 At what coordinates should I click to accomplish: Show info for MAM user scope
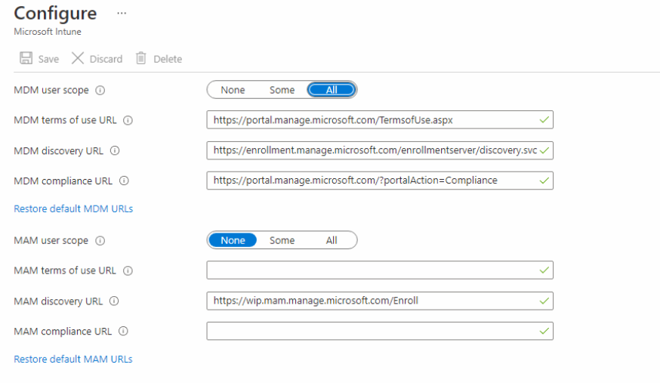coord(100,241)
